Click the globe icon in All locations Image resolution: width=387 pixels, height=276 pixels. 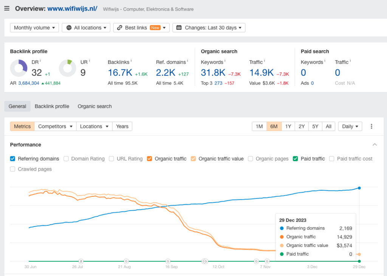click(x=69, y=28)
